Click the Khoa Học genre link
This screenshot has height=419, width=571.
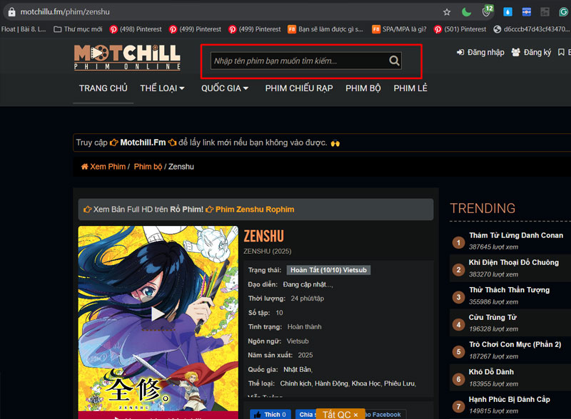point(366,383)
